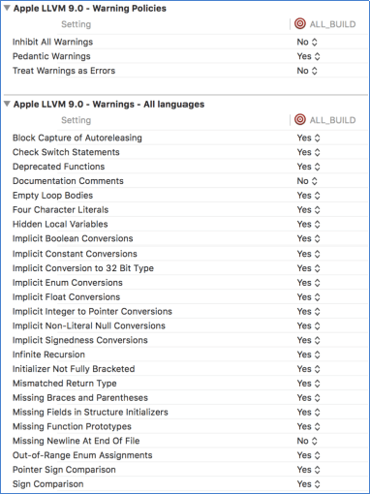Open Pointer Sign Comparison value popup
The width and height of the screenshot is (370, 494).
click(308, 470)
